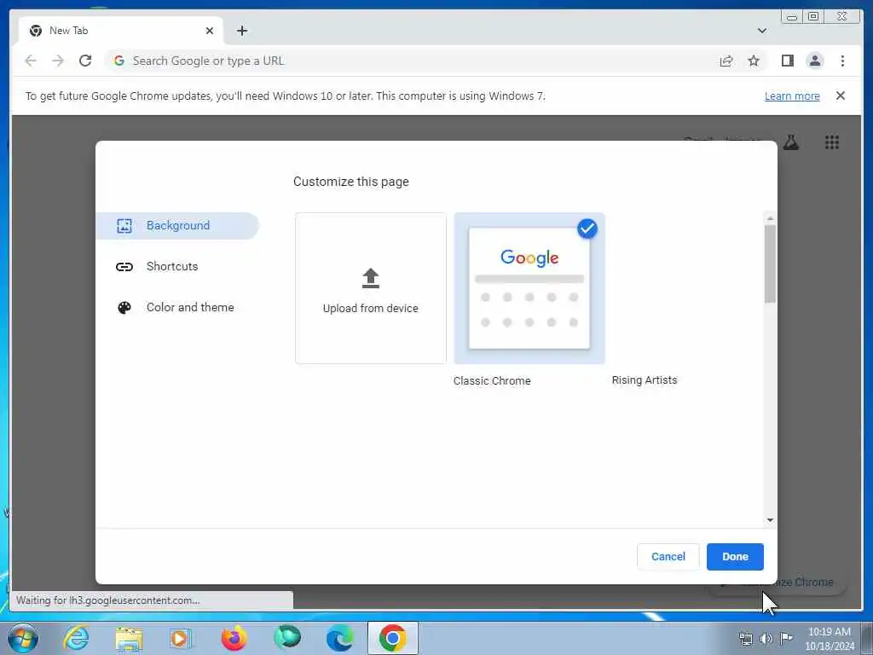Click the Rising Artists collection label
Screen dimensions: 873x655
(645, 380)
